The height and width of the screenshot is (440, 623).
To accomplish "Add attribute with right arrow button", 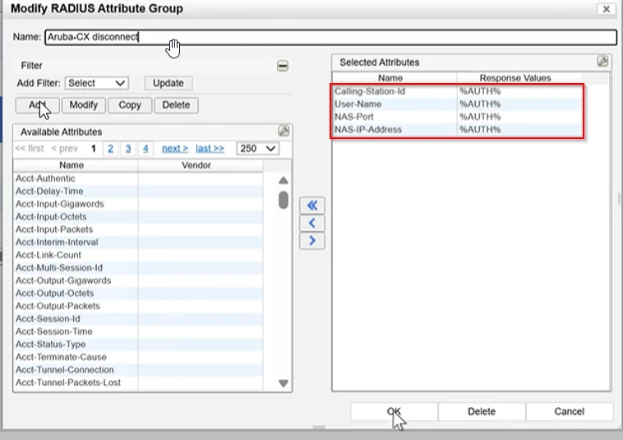I will (311, 240).
